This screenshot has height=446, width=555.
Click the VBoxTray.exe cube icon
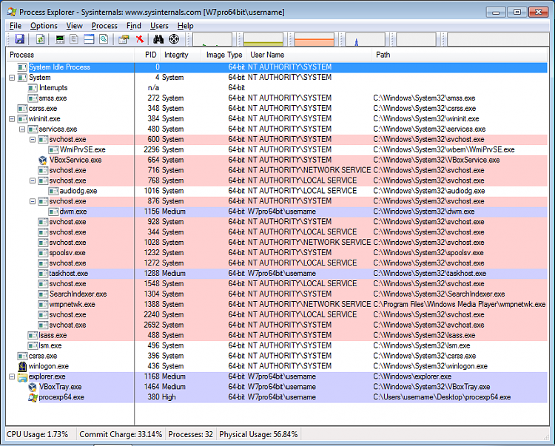point(33,387)
